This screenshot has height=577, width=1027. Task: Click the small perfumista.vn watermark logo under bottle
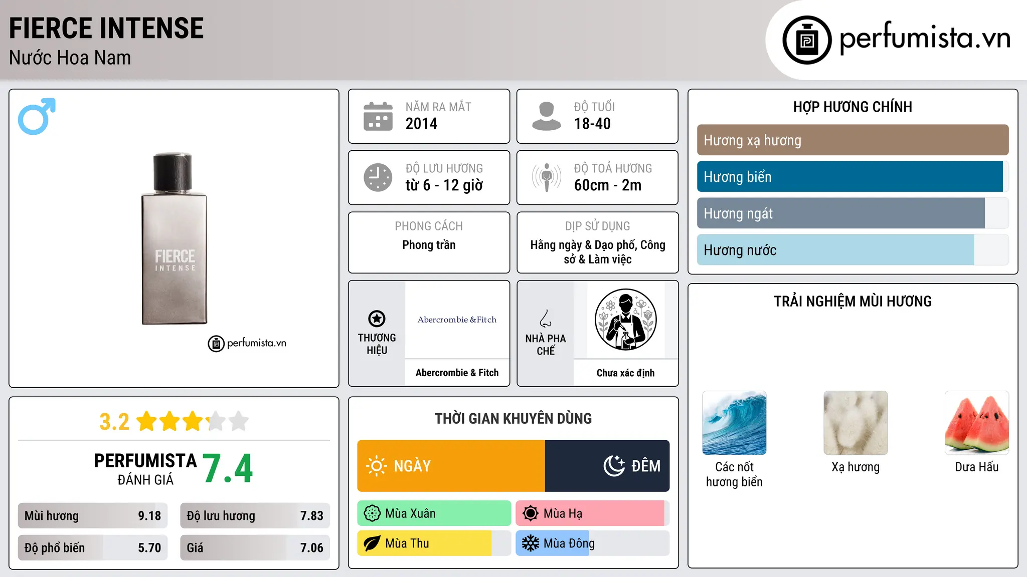(247, 344)
